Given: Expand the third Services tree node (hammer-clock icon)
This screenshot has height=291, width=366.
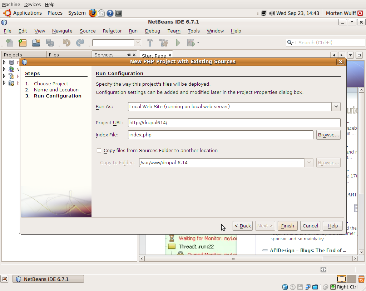Looking at the screenshot, I should click(4, 76).
